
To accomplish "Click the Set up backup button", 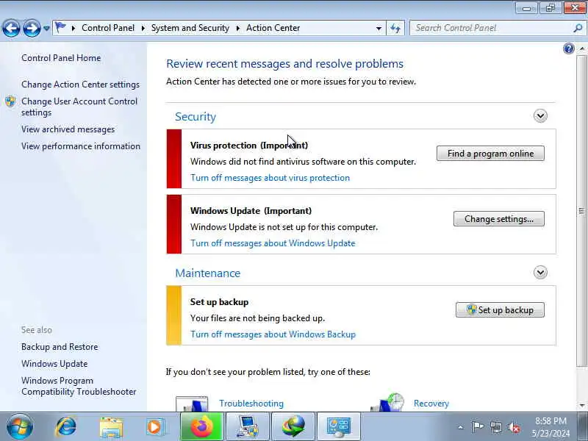I will pos(500,309).
